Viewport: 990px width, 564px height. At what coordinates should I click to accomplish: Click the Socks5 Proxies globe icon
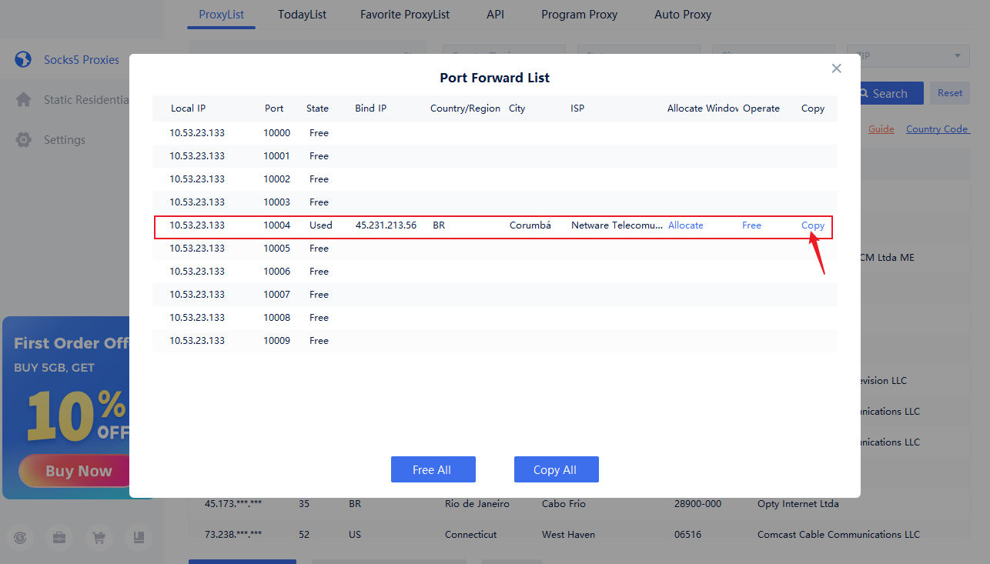[x=23, y=59]
